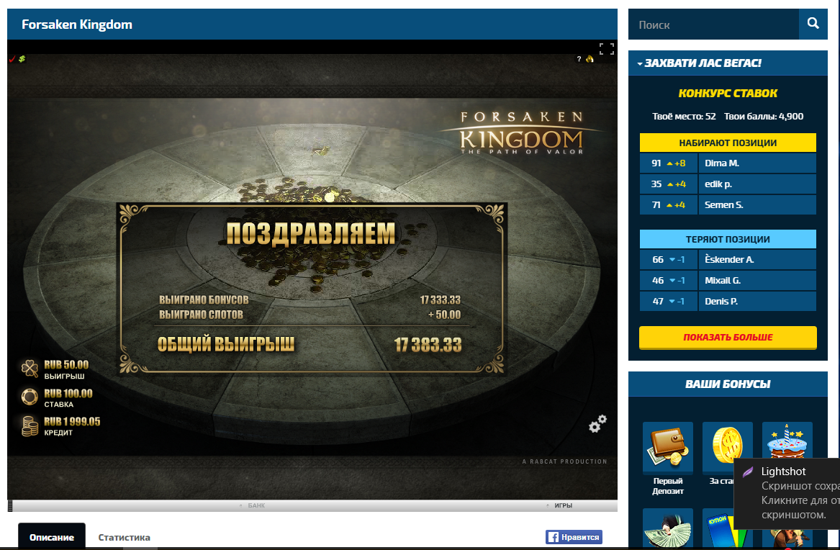The height and width of the screenshot is (550, 840).
Task: Select leaderboard row Dima M.
Action: [728, 163]
